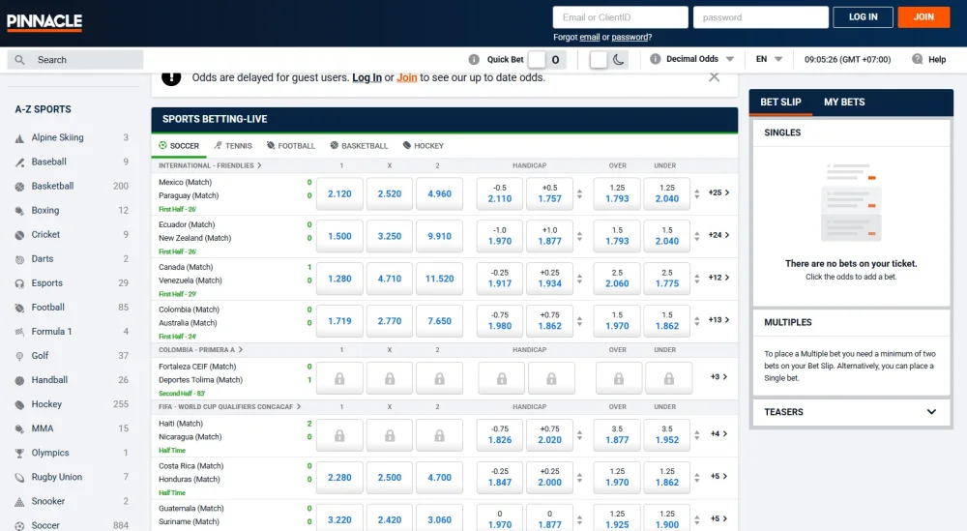Click Log In link in odds notice
The width and height of the screenshot is (967, 531).
point(366,77)
